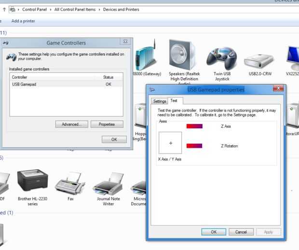
Task: Switch to the Test tab
Action: (174, 100)
